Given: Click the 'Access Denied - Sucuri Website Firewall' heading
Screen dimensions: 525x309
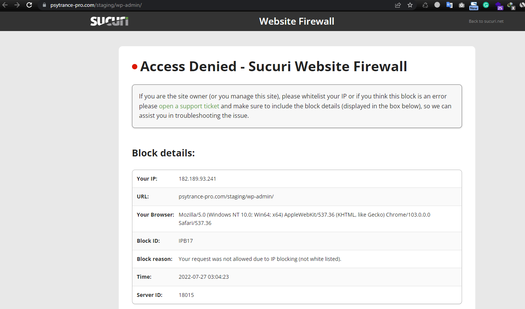Looking at the screenshot, I should point(274,66).
